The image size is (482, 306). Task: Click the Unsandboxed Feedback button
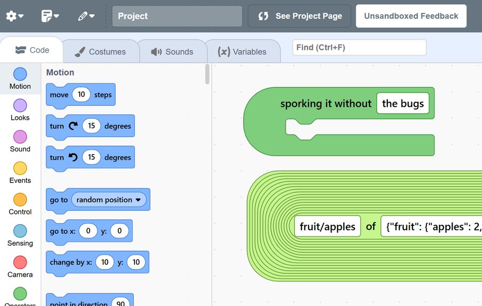pos(411,16)
